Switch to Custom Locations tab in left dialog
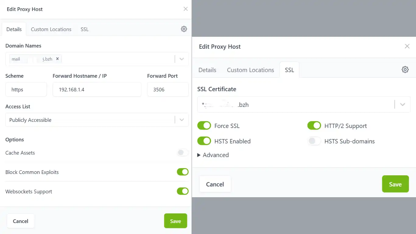The image size is (416, 234). tap(51, 29)
